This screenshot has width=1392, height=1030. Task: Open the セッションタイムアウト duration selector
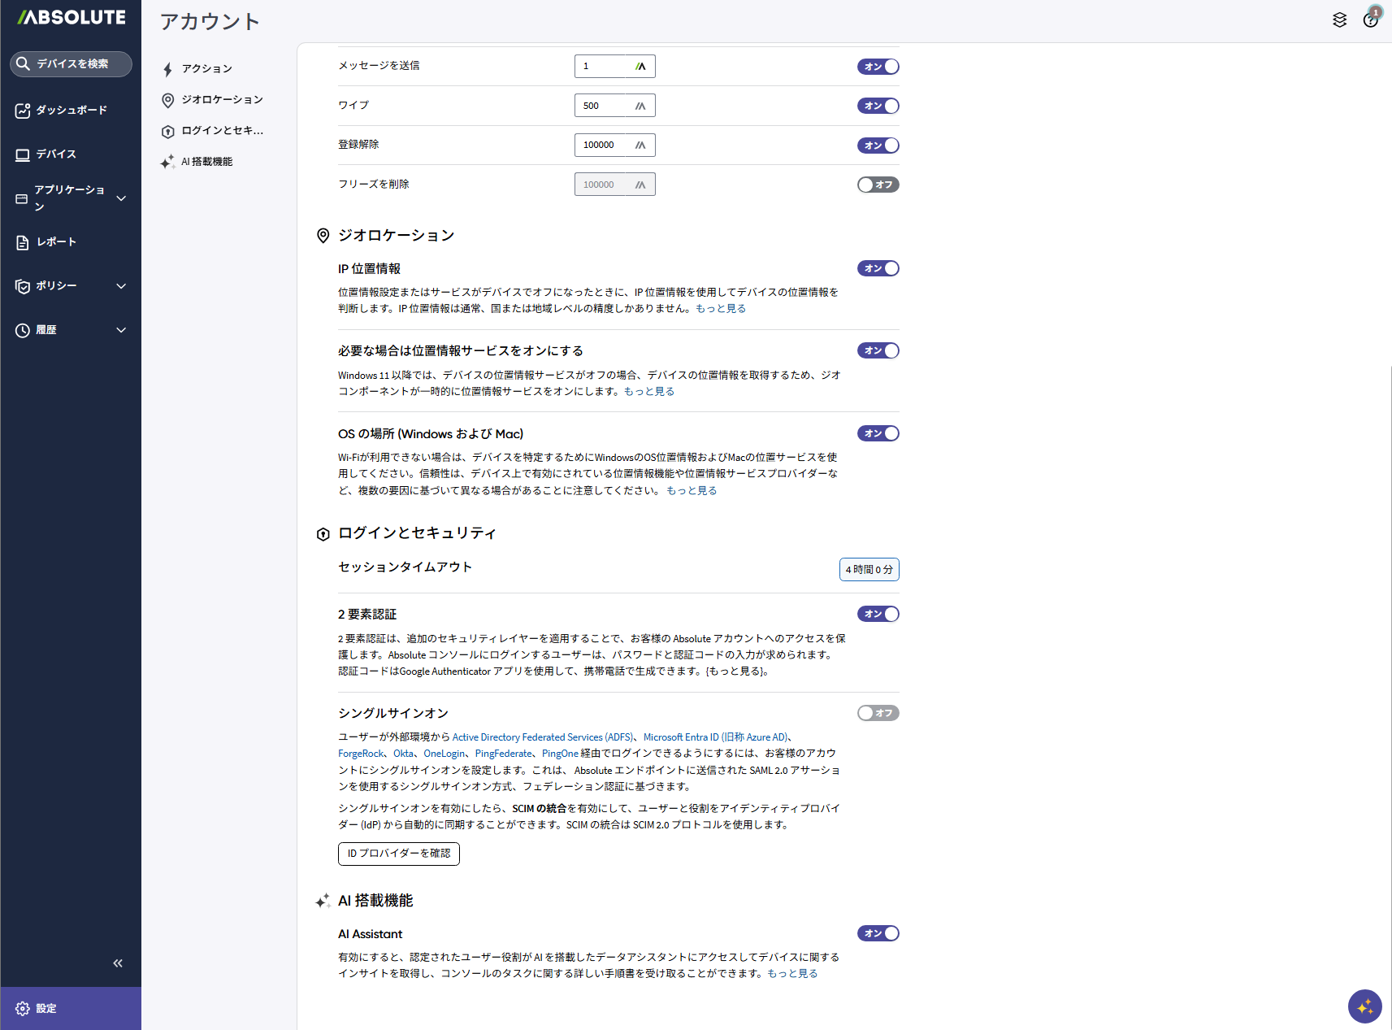click(869, 570)
